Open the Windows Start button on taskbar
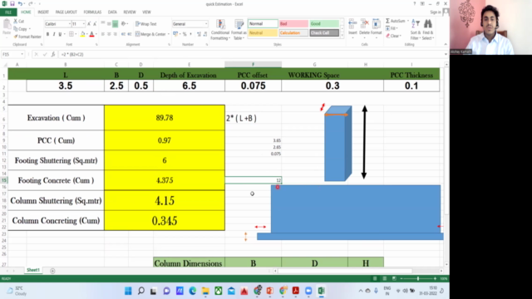Viewport: 532px width, 299px height. click(x=128, y=291)
